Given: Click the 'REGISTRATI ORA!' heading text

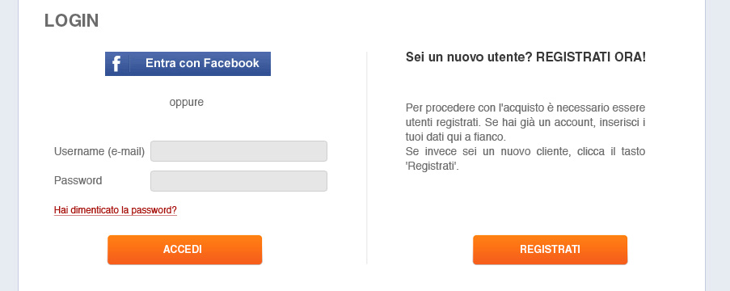Looking at the screenshot, I should 591,57.
